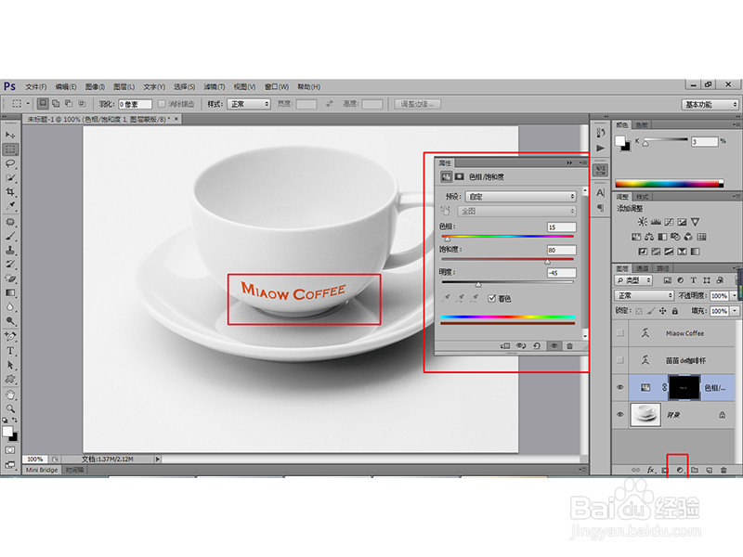Select the Path Selection tool
This screenshot has width=743, height=557.
click(x=10, y=365)
